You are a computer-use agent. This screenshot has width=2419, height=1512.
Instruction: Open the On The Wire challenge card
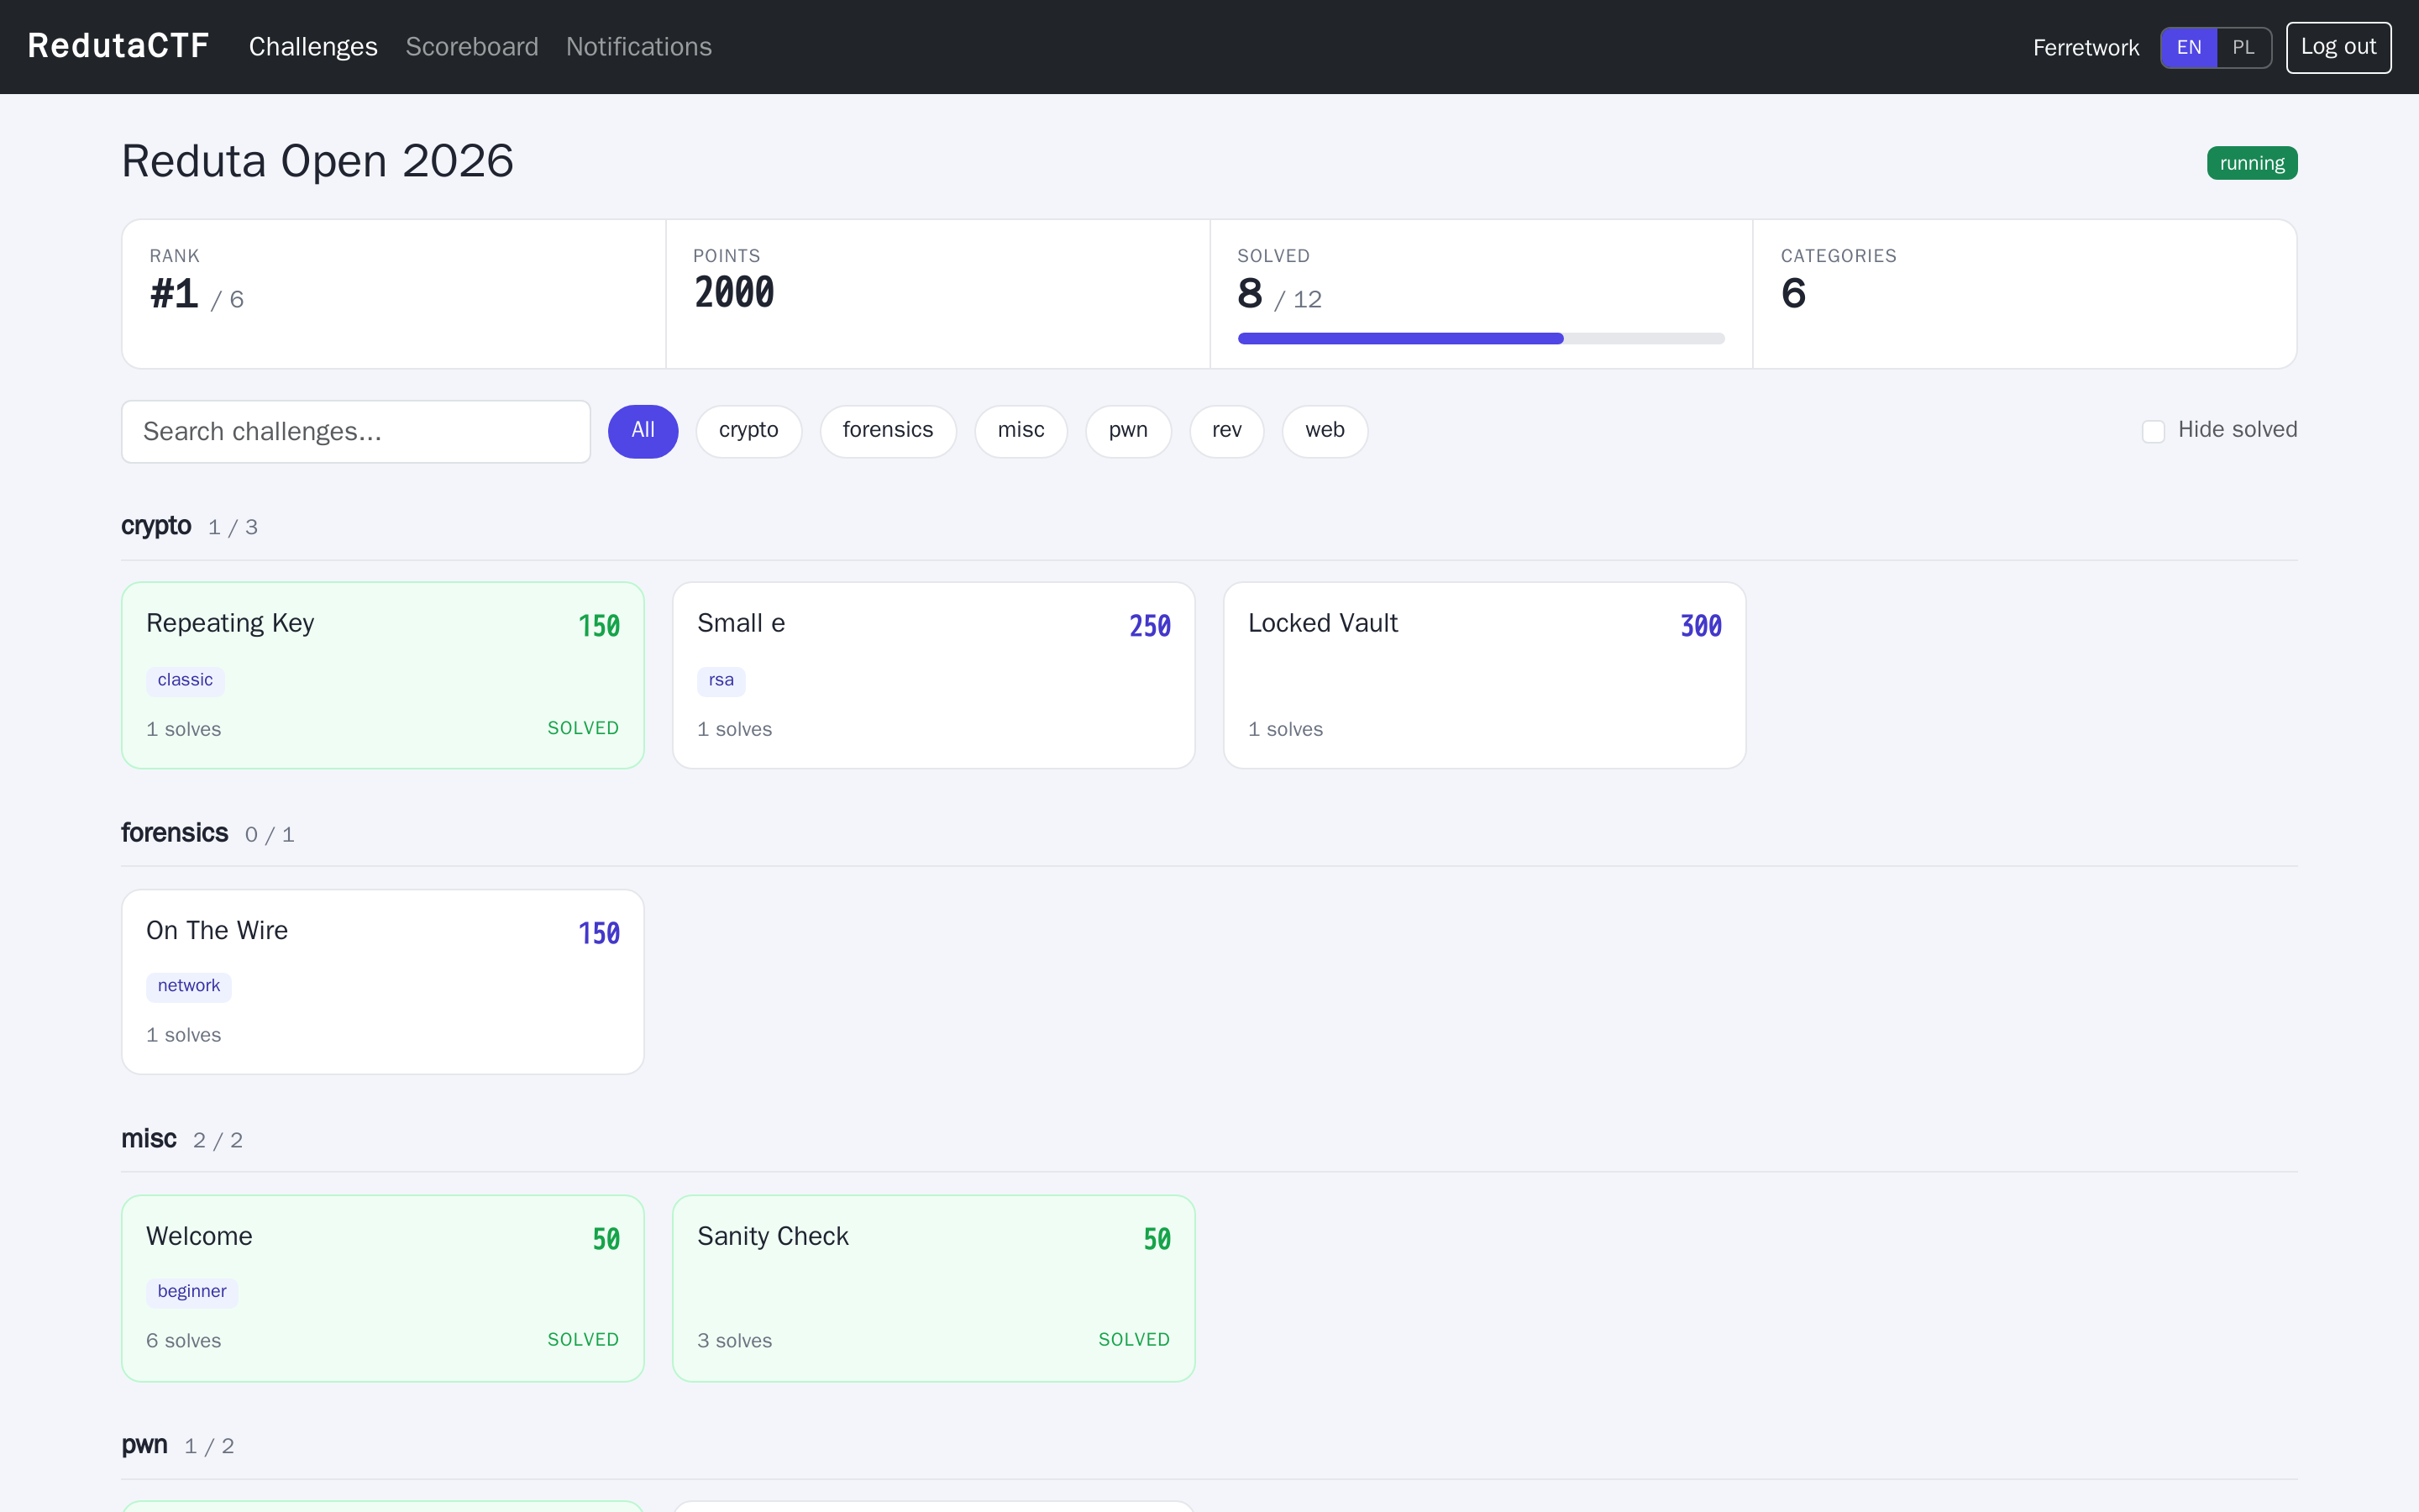(383, 982)
